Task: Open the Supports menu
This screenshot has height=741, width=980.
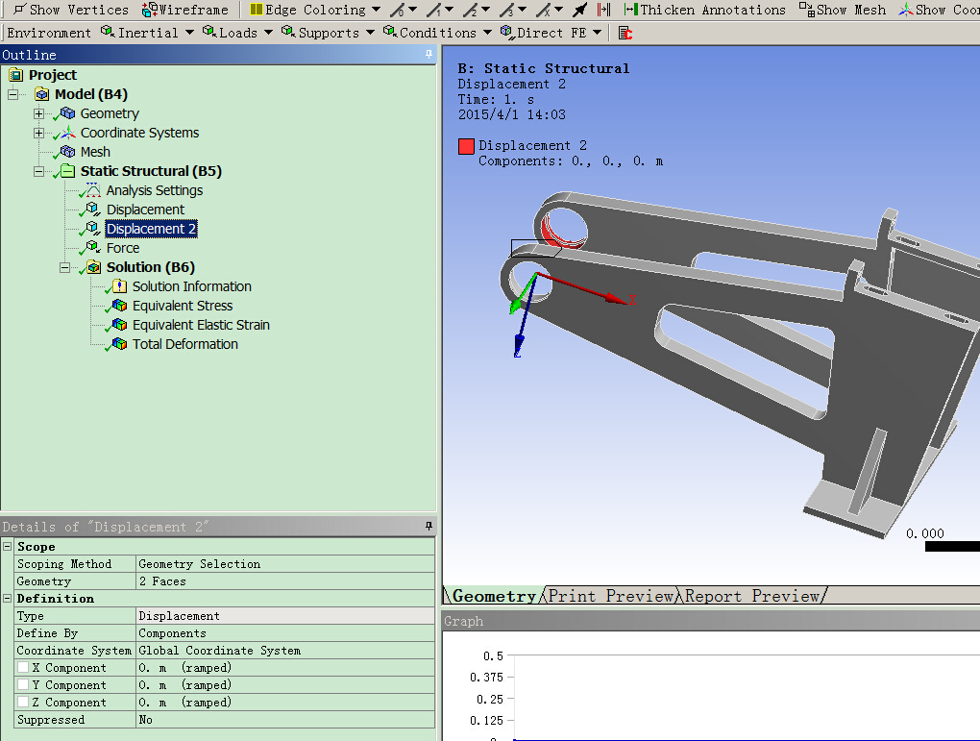Action: tap(328, 33)
